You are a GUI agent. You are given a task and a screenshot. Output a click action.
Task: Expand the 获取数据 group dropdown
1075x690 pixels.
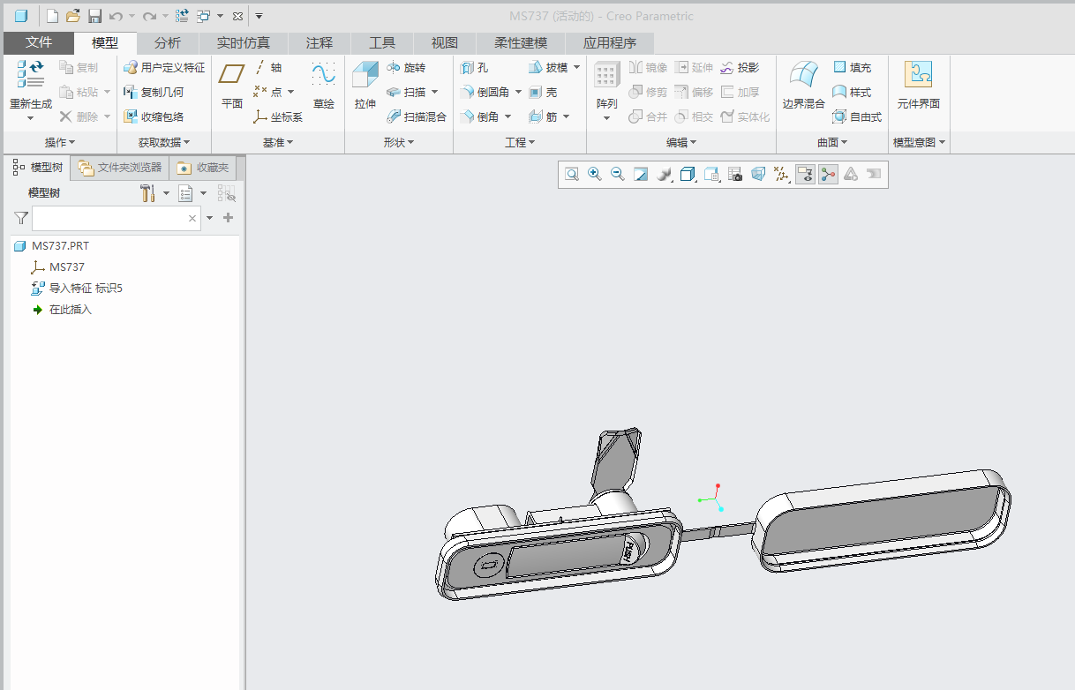164,142
